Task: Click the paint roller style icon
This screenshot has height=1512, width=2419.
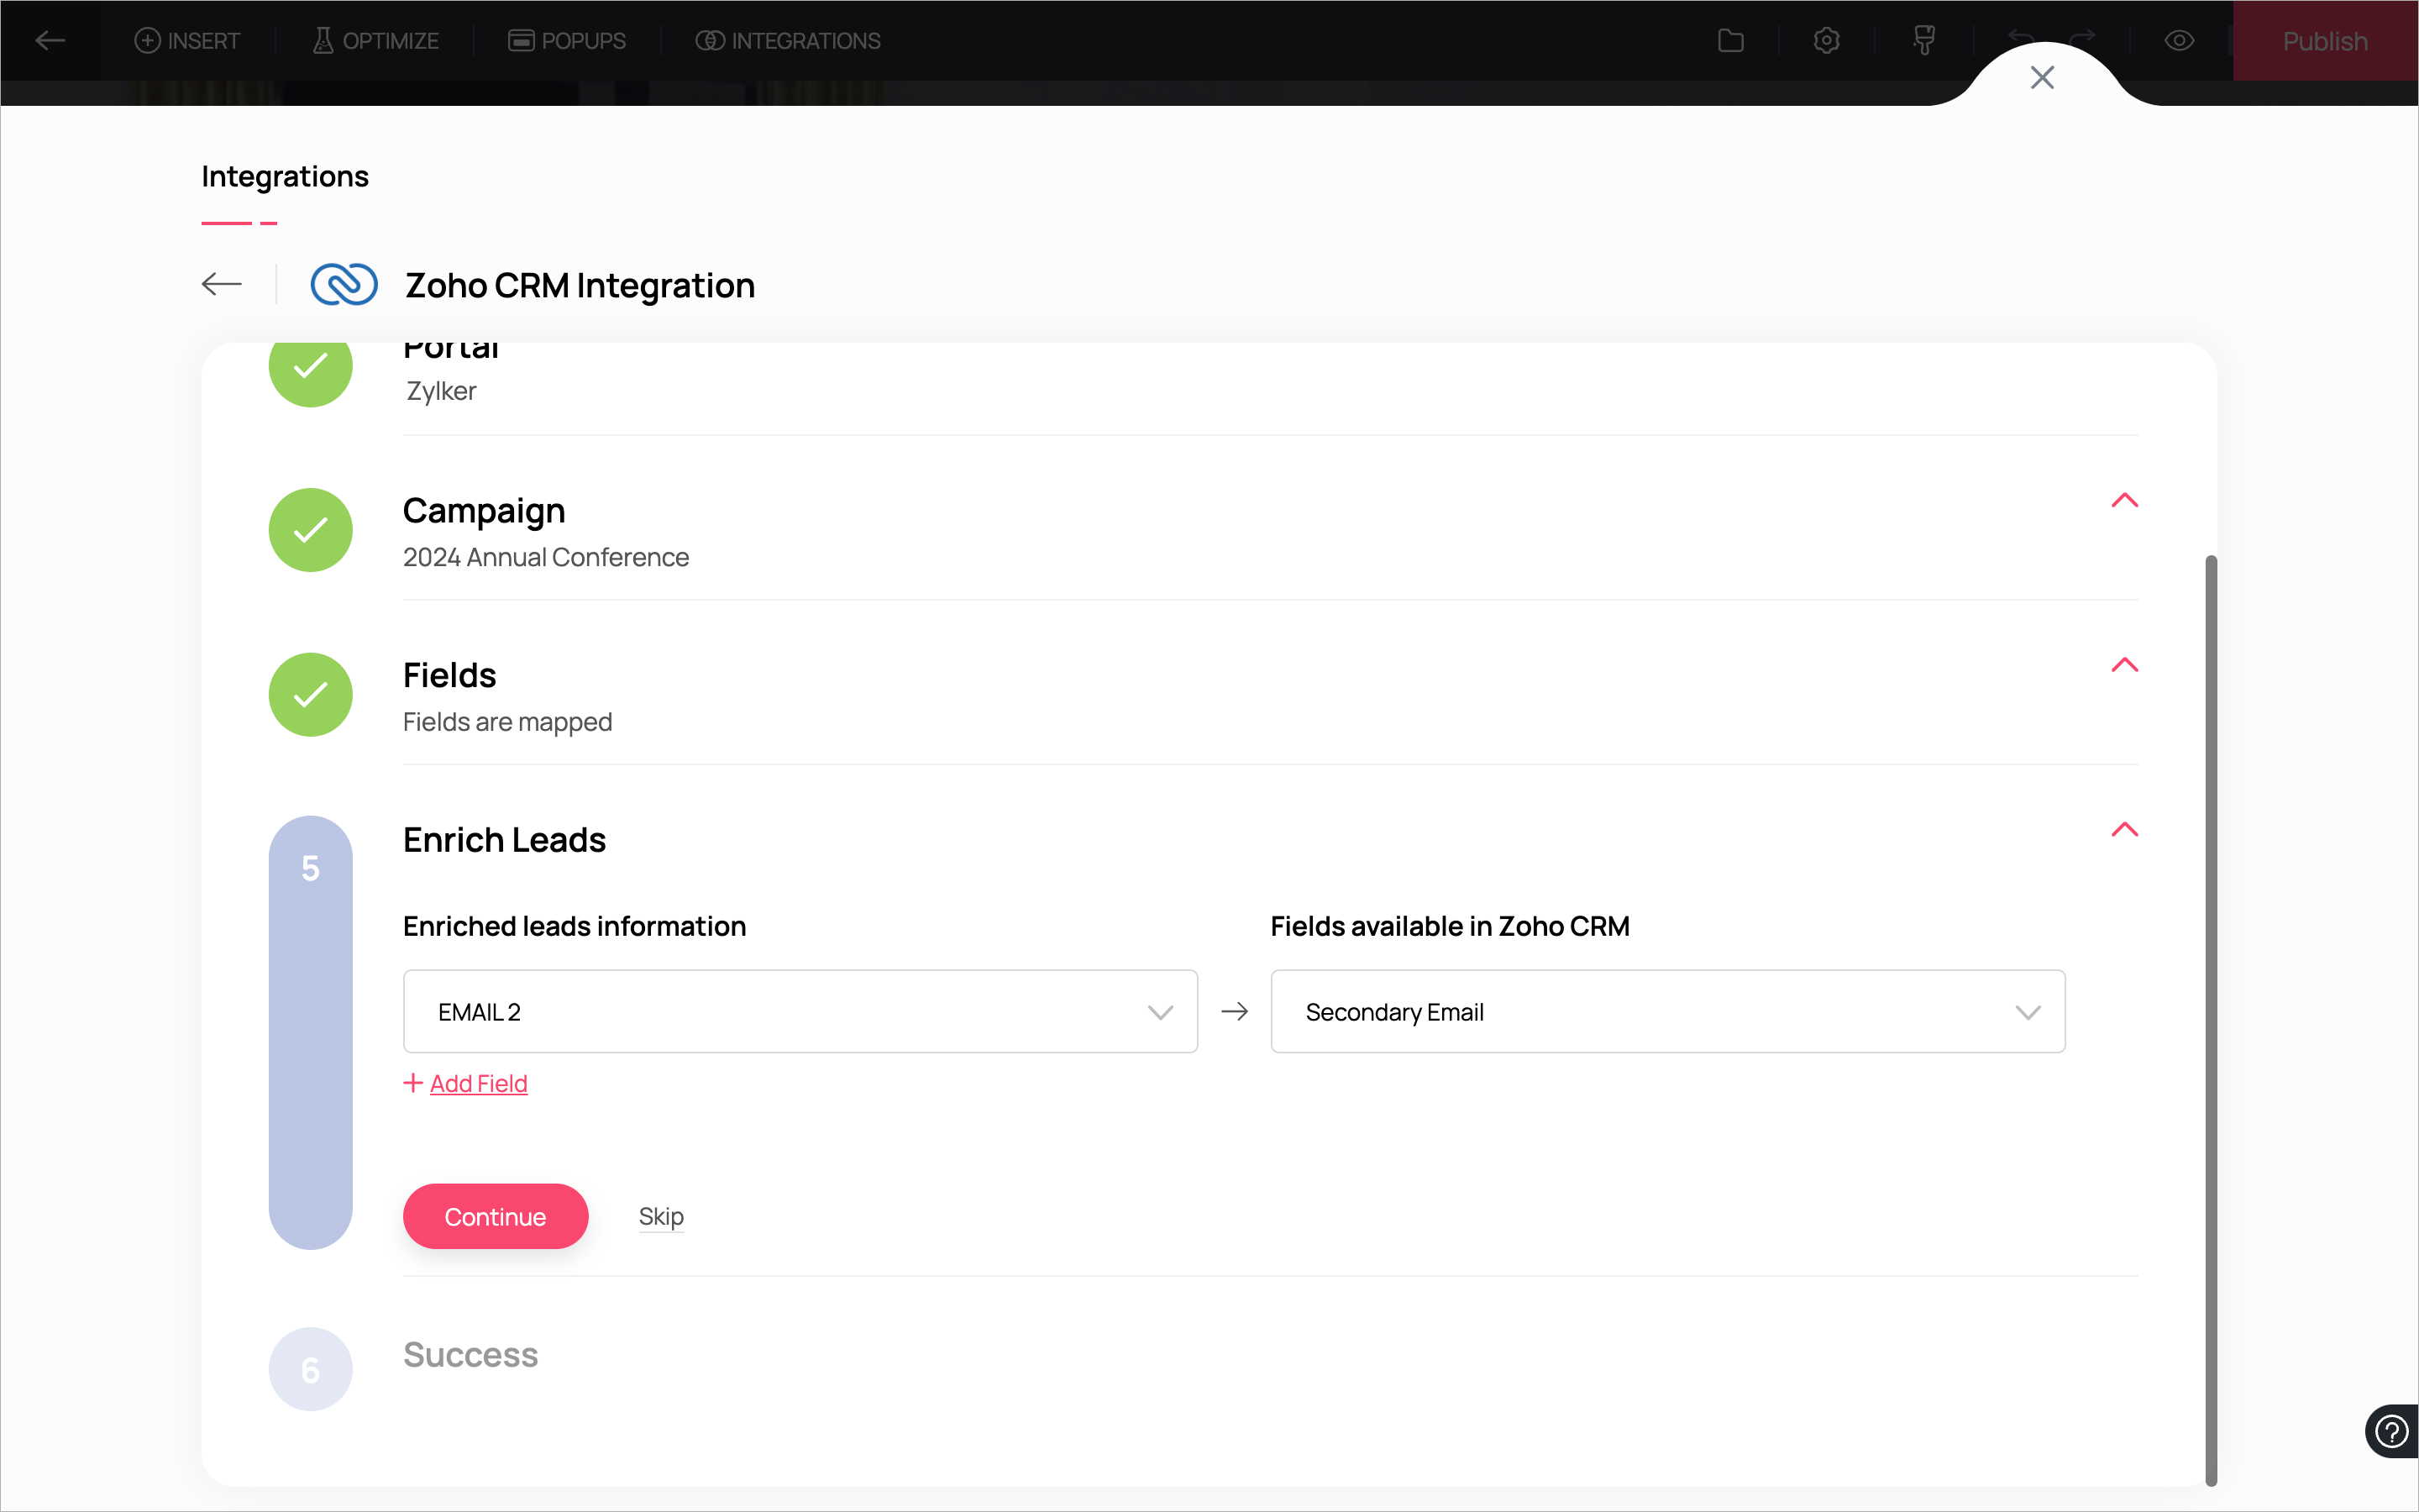Action: pyautogui.click(x=1923, y=41)
